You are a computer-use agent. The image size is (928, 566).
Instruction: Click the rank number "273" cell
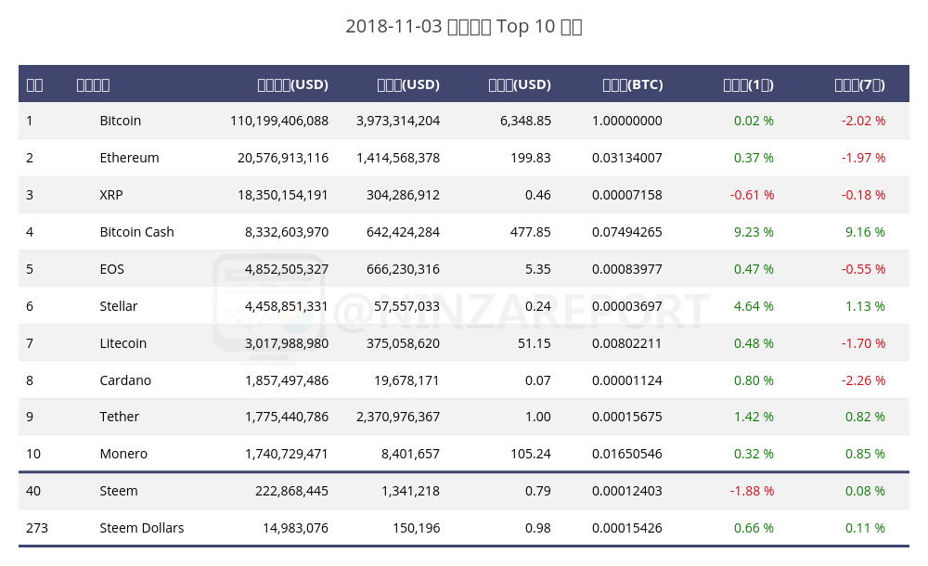tap(37, 528)
